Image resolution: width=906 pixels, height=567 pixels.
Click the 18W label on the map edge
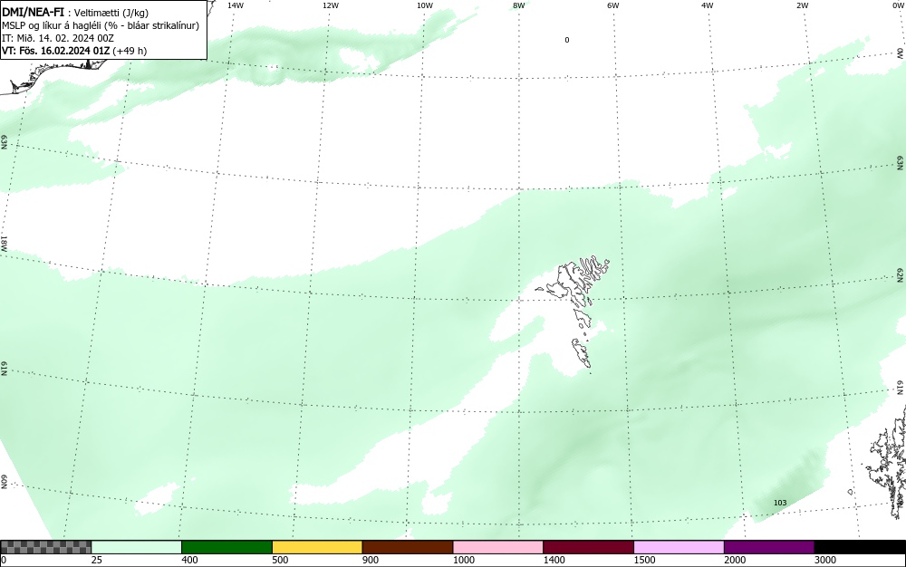tap(4, 243)
